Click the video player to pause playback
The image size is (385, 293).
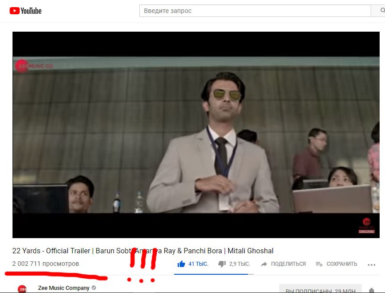196,135
